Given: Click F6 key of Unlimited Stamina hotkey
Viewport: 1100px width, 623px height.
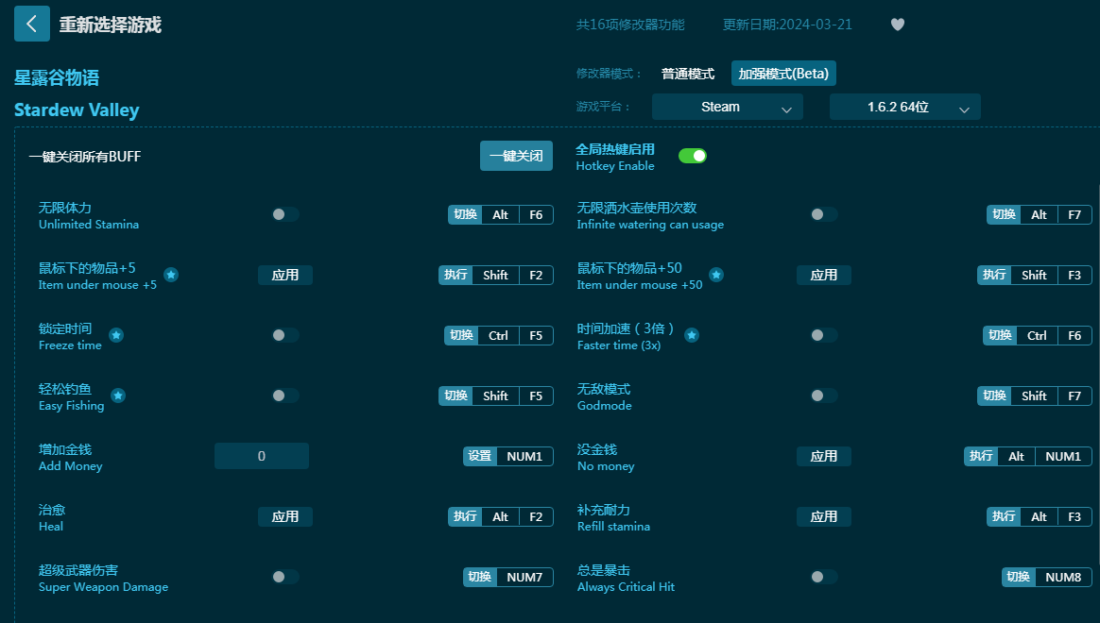Looking at the screenshot, I should (536, 214).
